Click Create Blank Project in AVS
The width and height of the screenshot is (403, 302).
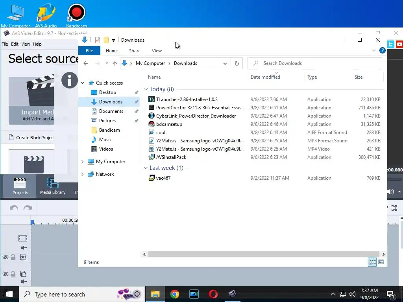31,138
